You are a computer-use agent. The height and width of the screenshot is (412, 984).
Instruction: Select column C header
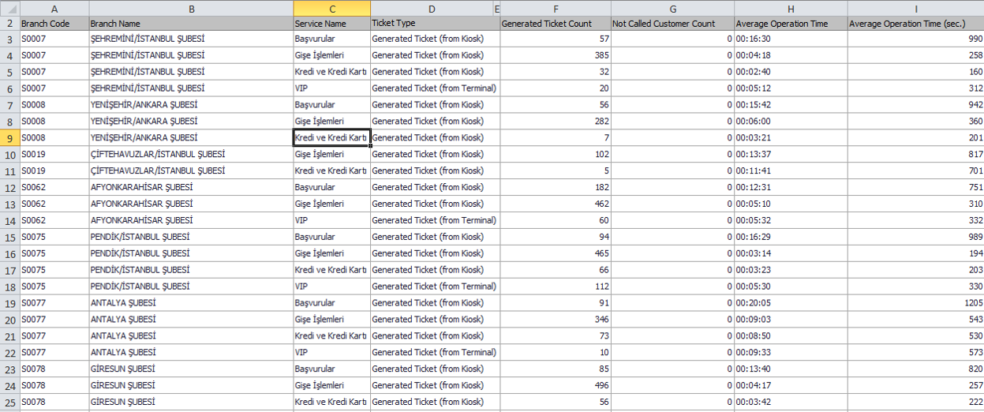point(331,8)
